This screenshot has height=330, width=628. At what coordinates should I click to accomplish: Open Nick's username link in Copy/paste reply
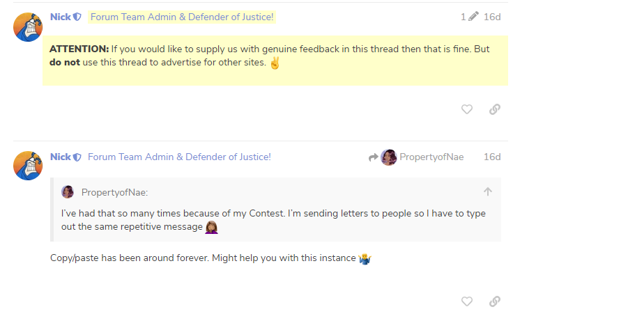point(60,157)
